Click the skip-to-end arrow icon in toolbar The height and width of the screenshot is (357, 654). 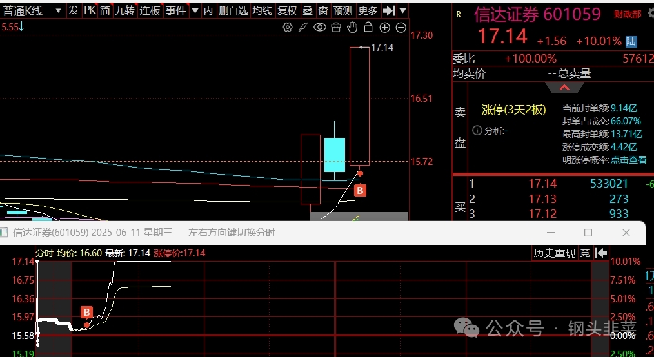(x=388, y=10)
